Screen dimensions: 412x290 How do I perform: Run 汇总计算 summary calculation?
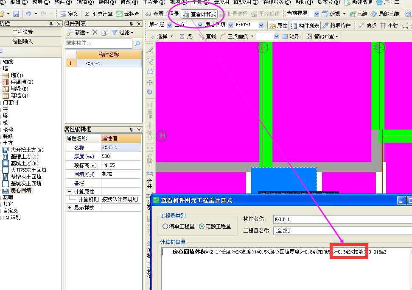(x=98, y=14)
